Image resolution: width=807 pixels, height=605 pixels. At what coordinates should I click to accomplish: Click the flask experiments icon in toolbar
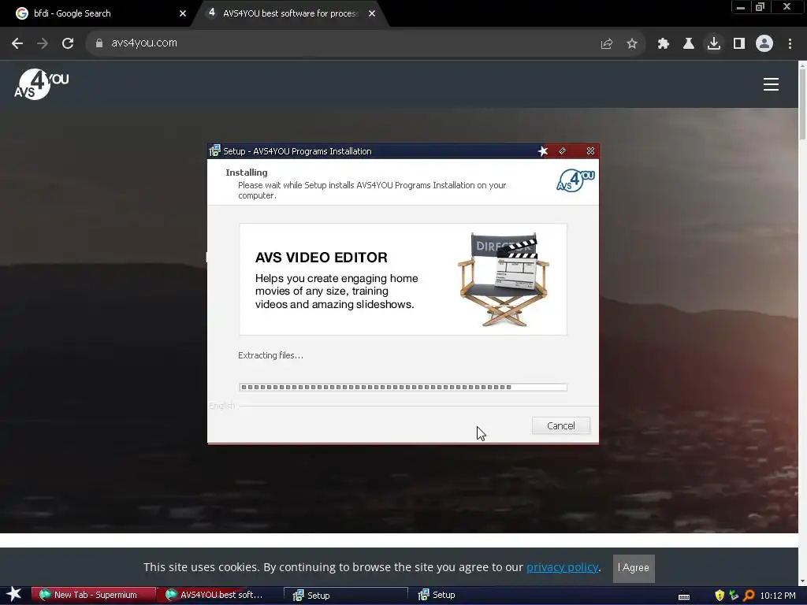coord(689,44)
